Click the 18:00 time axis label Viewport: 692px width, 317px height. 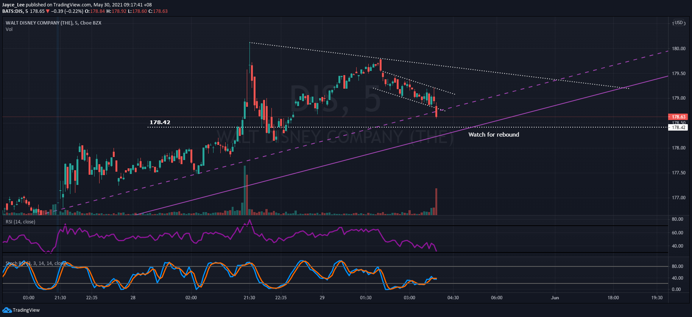click(x=613, y=298)
